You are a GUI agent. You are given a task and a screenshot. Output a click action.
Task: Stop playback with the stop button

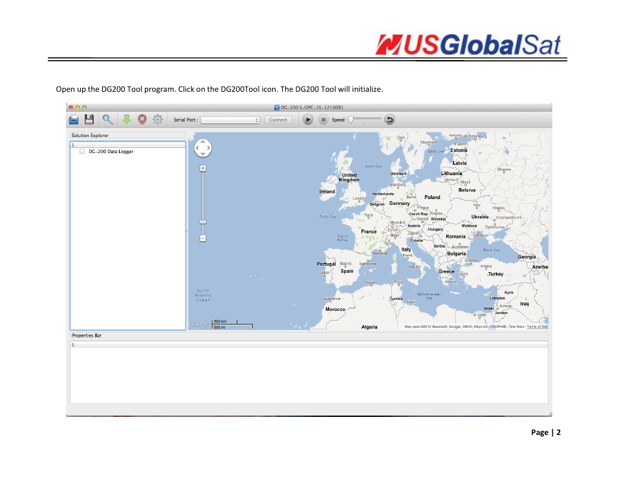point(323,120)
